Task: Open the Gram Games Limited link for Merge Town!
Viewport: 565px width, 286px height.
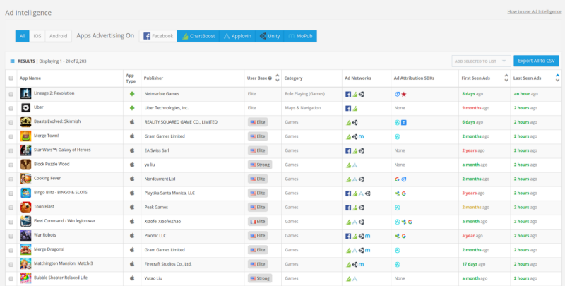Action: 165,136
